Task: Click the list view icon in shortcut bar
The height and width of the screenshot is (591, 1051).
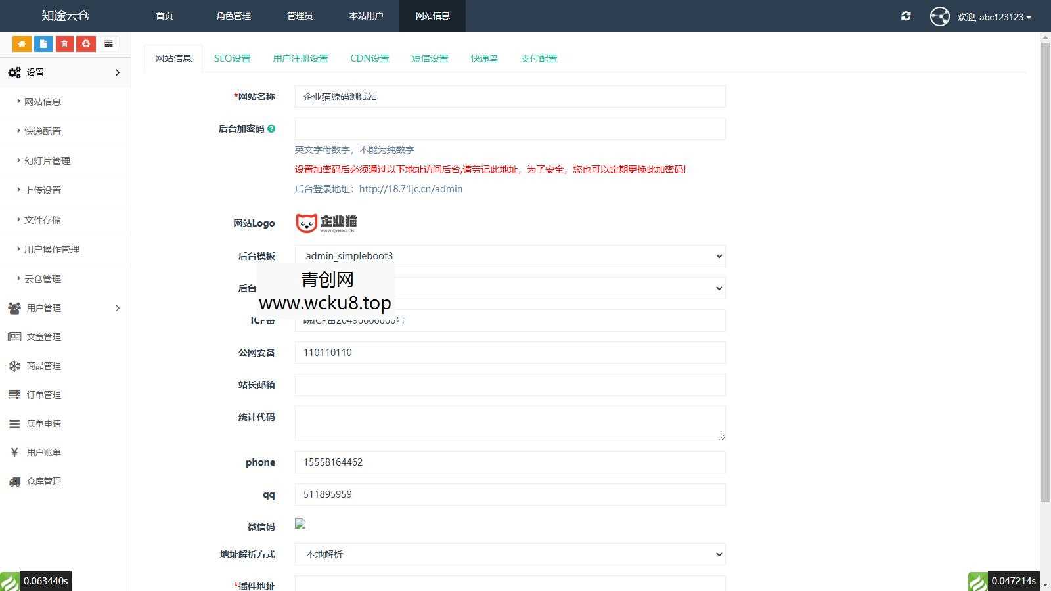Action: pyautogui.click(x=109, y=43)
